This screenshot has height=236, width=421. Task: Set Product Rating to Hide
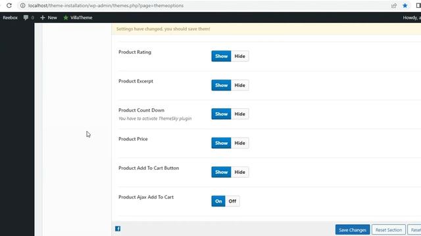239,56
